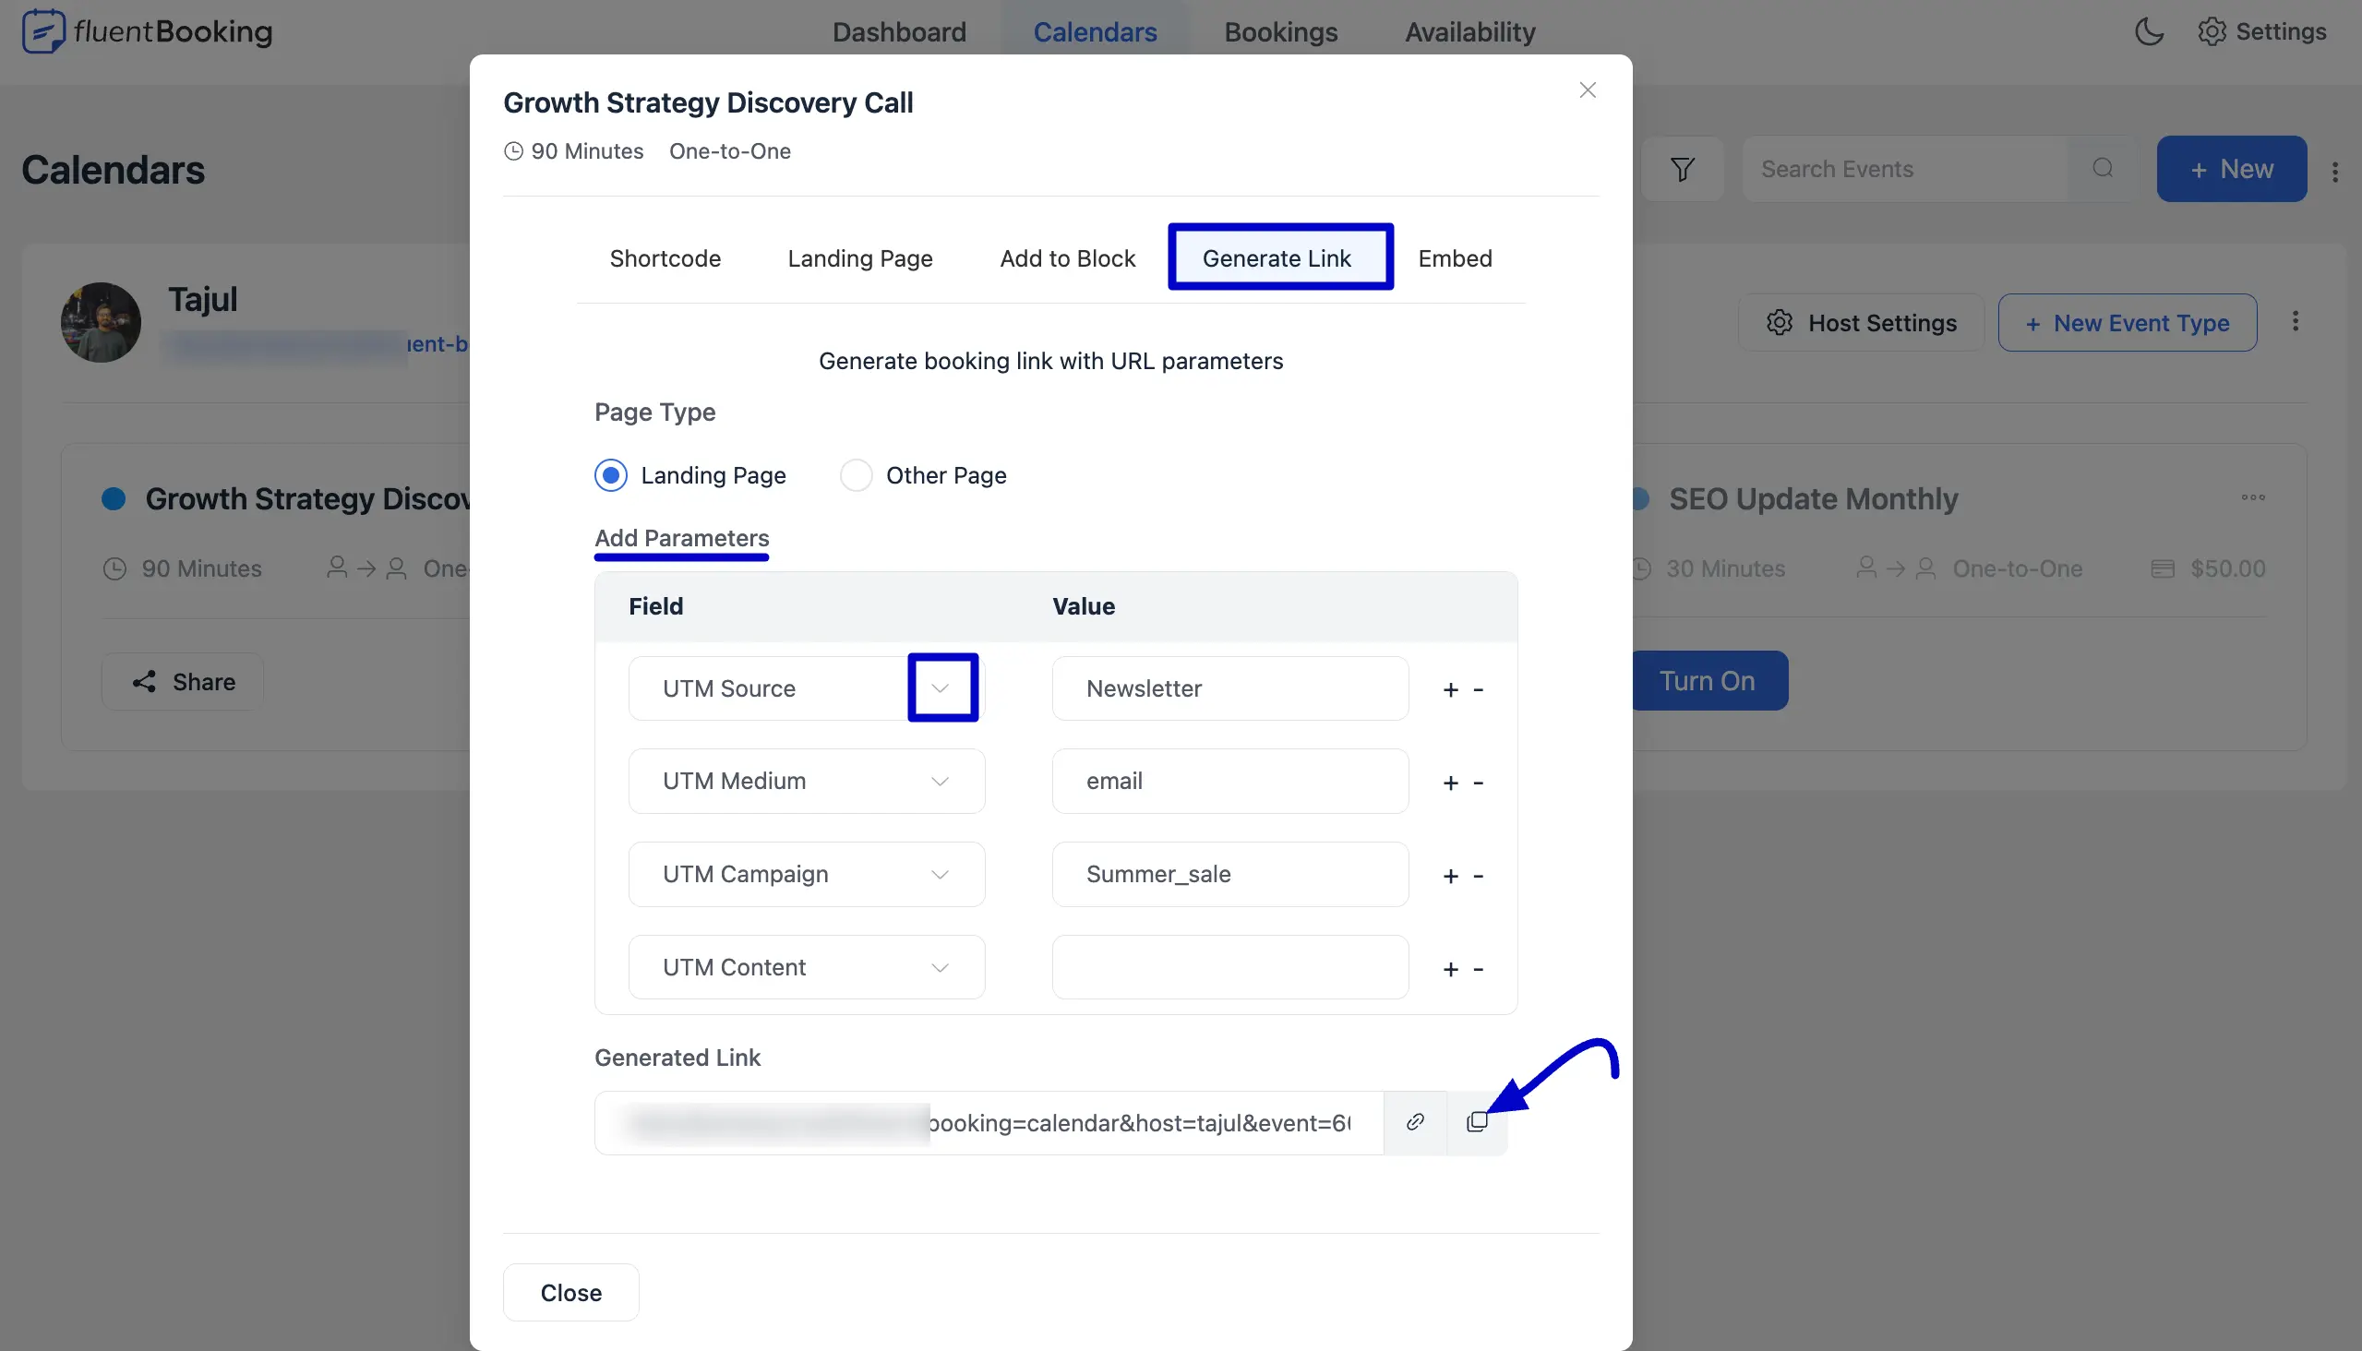Viewport: 2362px width, 1351px height.
Task: Click the fluentBooking logo
Action: (x=147, y=31)
